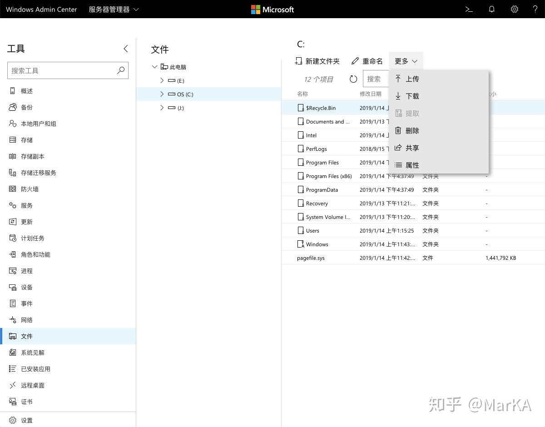Open the 角色和功能 roles tool
The width and height of the screenshot is (545, 427).
(x=68, y=254)
